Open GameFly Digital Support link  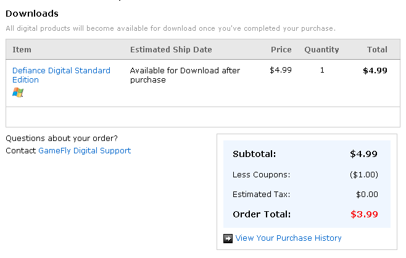click(85, 150)
